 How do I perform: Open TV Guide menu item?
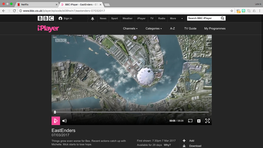pos(190,29)
